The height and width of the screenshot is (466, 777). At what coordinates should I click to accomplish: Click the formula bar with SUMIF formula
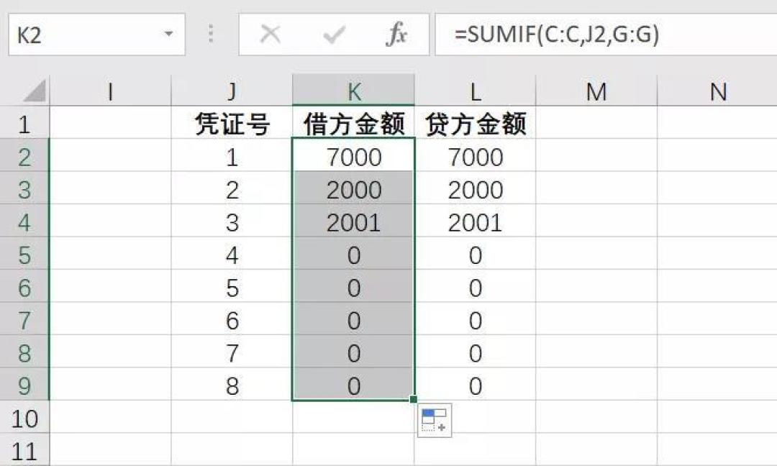tap(606, 35)
